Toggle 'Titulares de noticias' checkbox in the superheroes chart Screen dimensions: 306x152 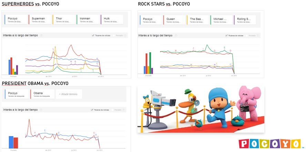click(x=93, y=35)
